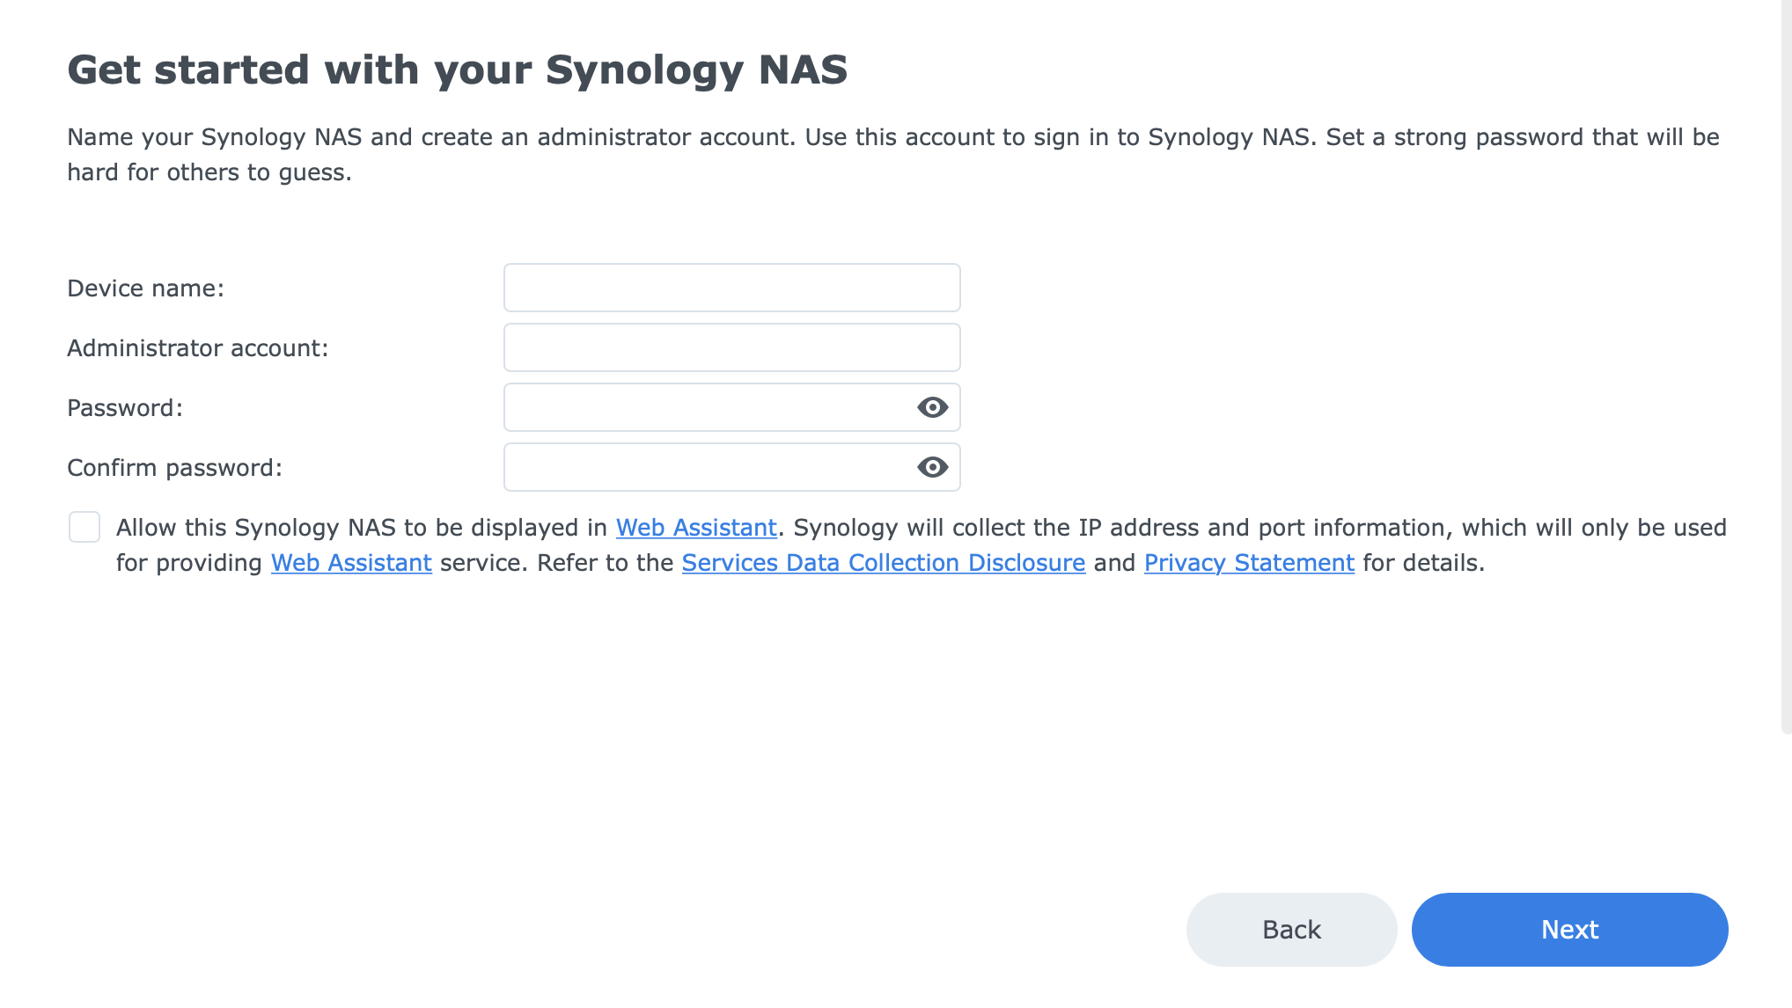This screenshot has height=1008, width=1792.
Task: Enable the Web Assistant display checkbox
Action: (84, 527)
